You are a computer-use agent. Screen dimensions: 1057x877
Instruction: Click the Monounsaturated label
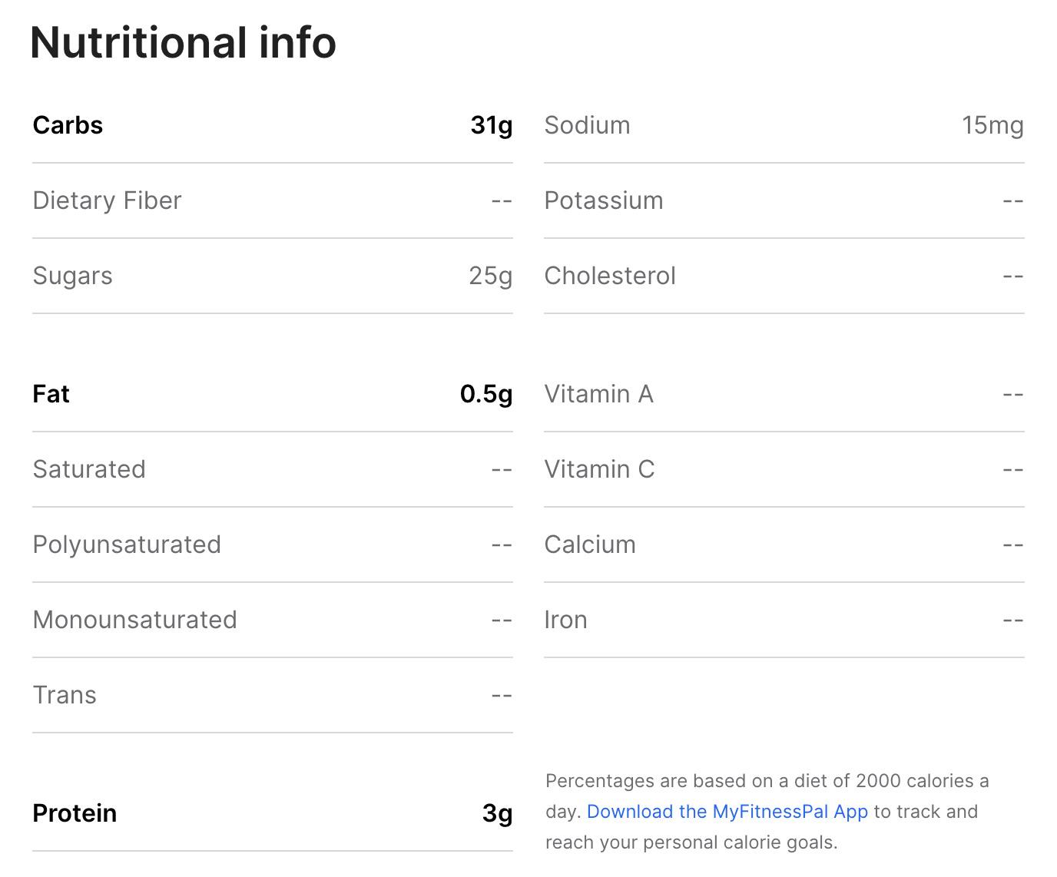(134, 620)
